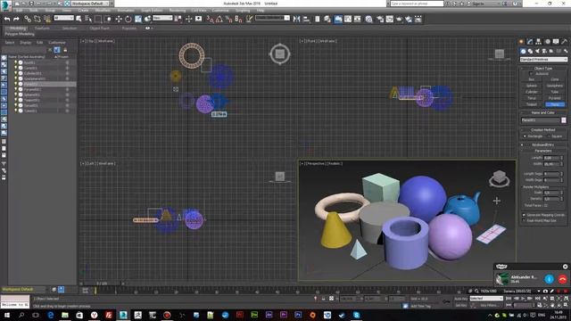571x321 pixels.
Task: Click the Teapot primitive button
Action: [x=532, y=104]
